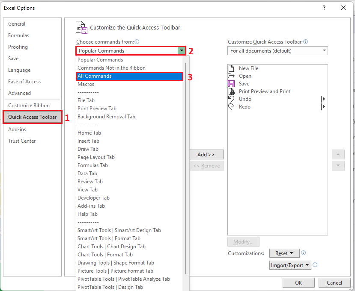355x291 pixels.
Task: Click the Undo arrow icon
Action: (231, 99)
